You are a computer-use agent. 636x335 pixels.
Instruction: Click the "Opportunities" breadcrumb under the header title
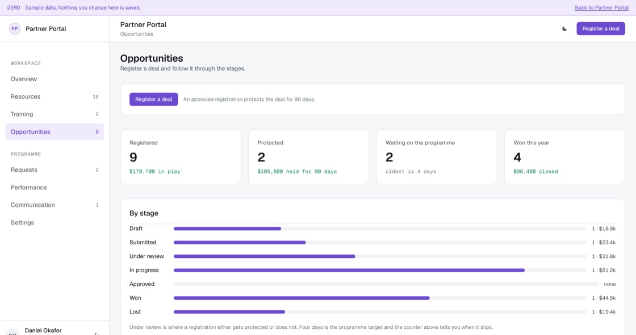pos(137,34)
